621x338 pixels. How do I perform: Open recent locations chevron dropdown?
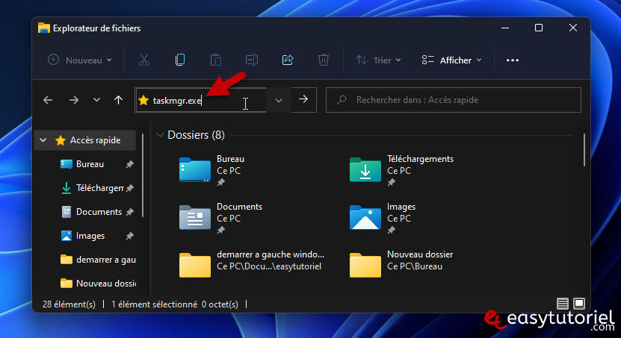[x=96, y=100]
